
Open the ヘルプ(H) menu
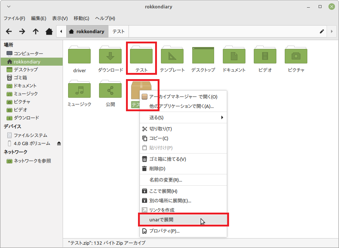click(x=105, y=18)
